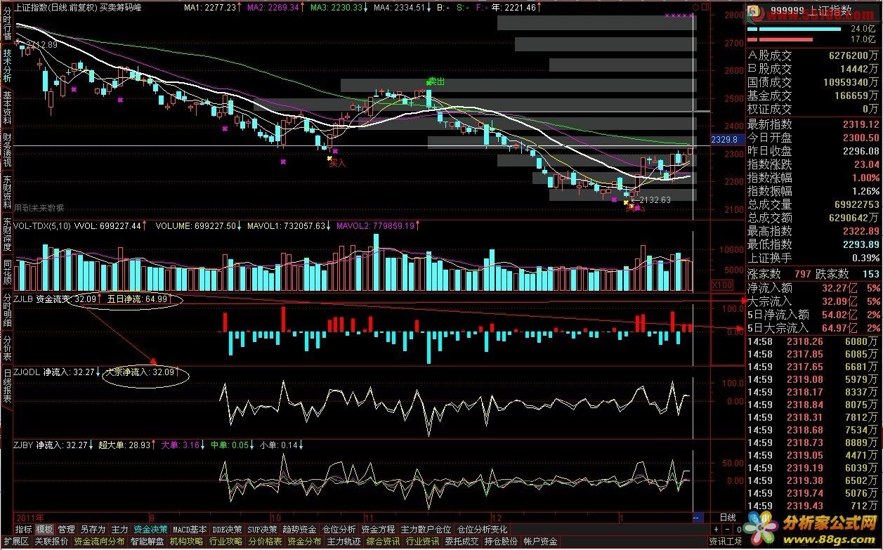Select the 资金决策 template tab
The width and height of the screenshot is (883, 550).
[x=151, y=529]
